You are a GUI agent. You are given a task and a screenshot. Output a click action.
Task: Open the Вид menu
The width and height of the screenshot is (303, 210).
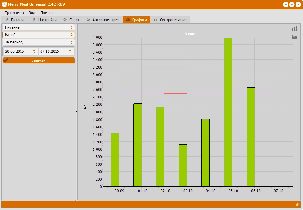[x=32, y=13]
